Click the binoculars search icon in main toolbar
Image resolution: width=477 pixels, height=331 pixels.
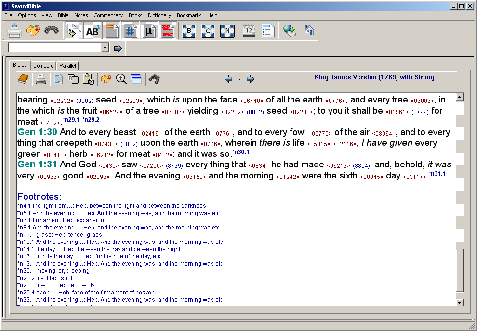52,30
